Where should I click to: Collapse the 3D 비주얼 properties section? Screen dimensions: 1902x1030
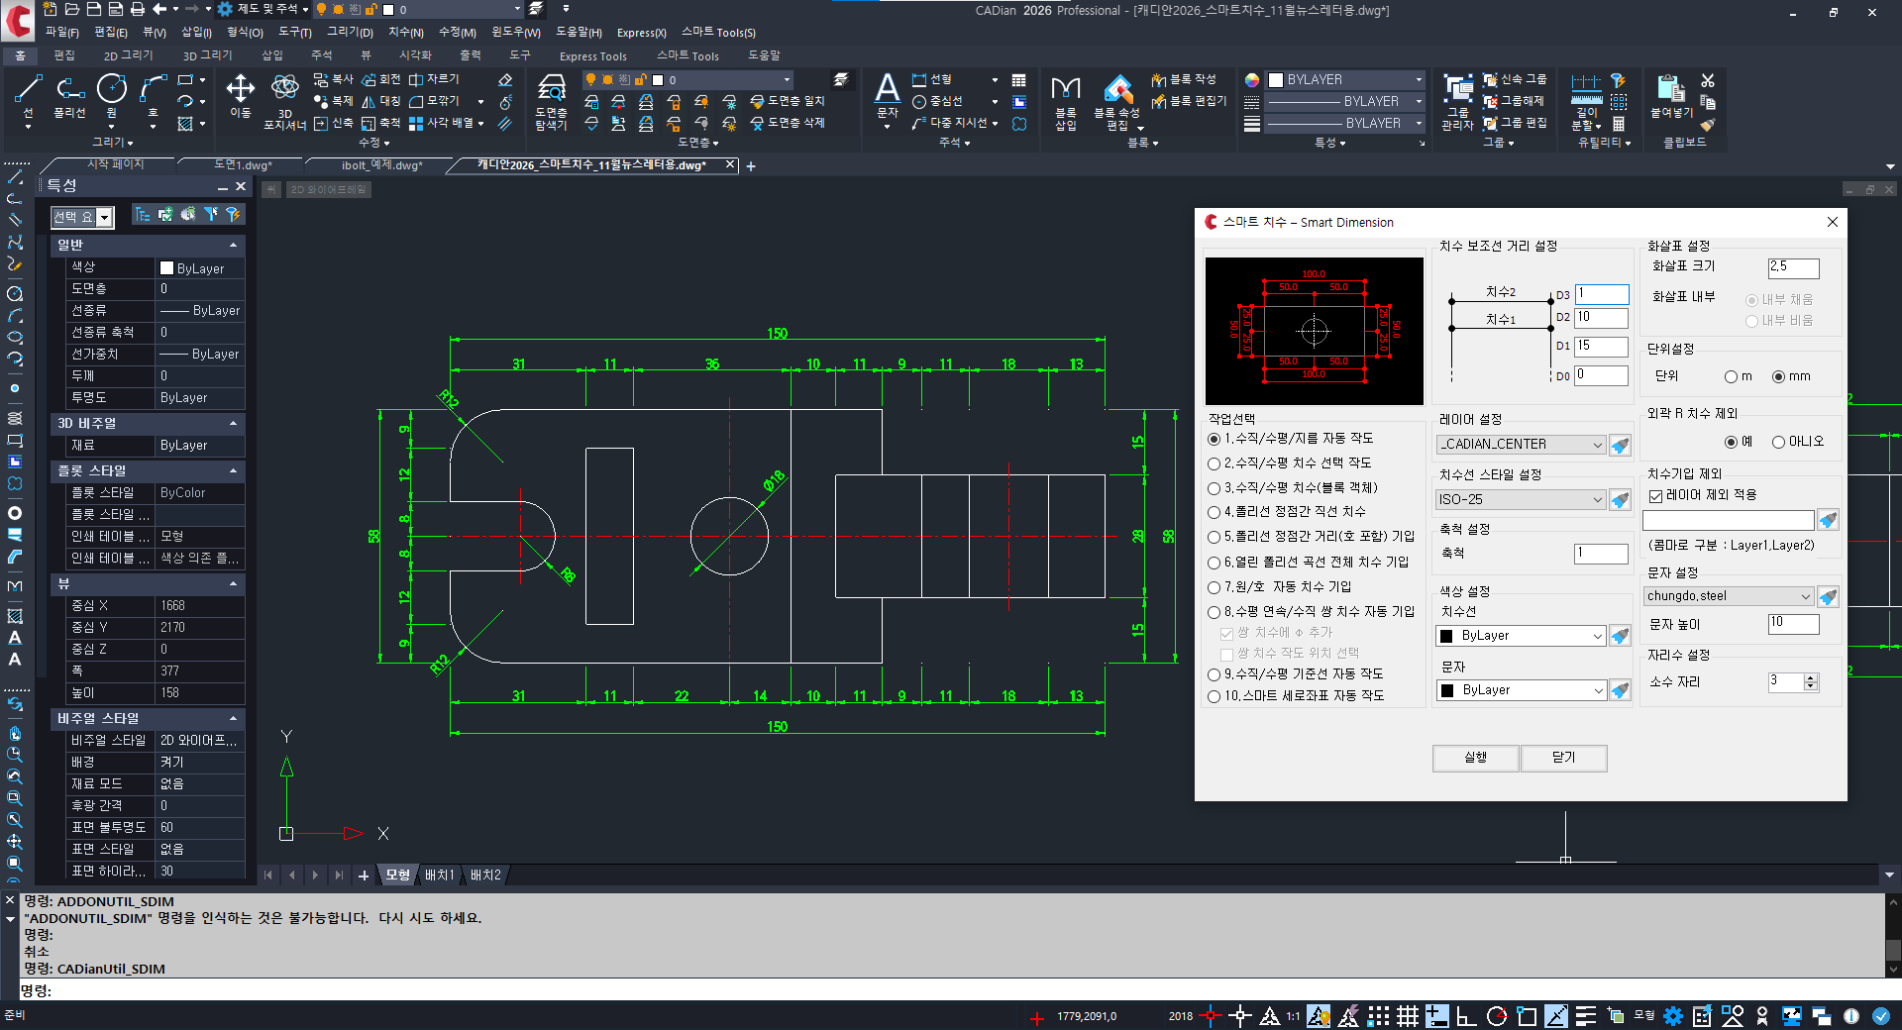pos(234,423)
